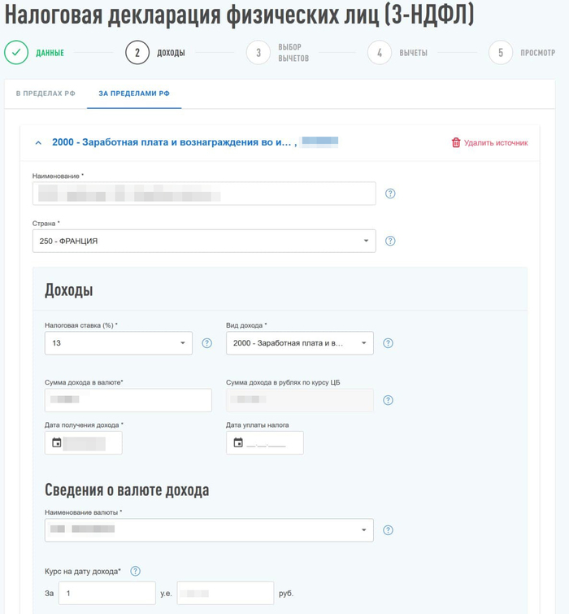Open the Налоговая ставка dropdown set to 13
Viewport: 569px width, 614px height.
click(118, 343)
